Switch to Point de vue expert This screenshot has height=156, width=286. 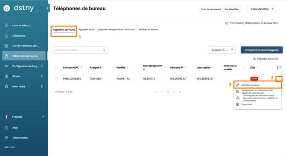(211, 9)
